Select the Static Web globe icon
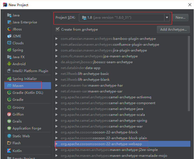The width and height of the screenshot is (194, 159). click(x=9, y=136)
